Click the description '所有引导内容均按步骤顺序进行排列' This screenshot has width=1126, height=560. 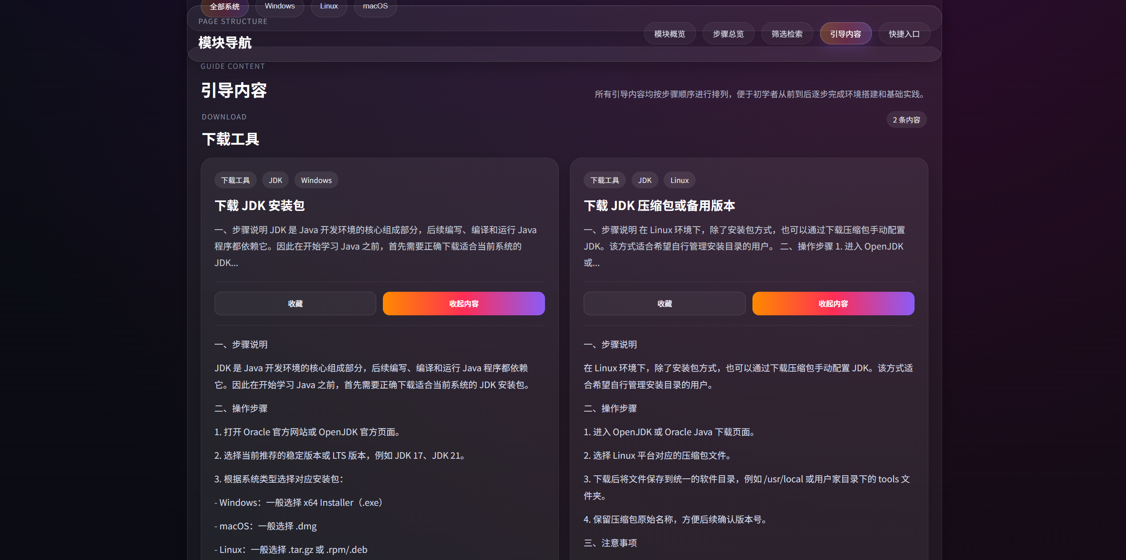pyautogui.click(x=760, y=94)
